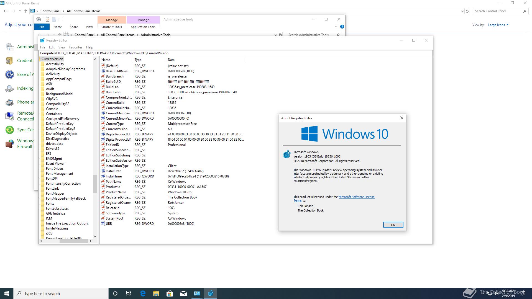The width and height of the screenshot is (532, 299).
Task: Click the UBR DWORD value icon
Action: 103,224
